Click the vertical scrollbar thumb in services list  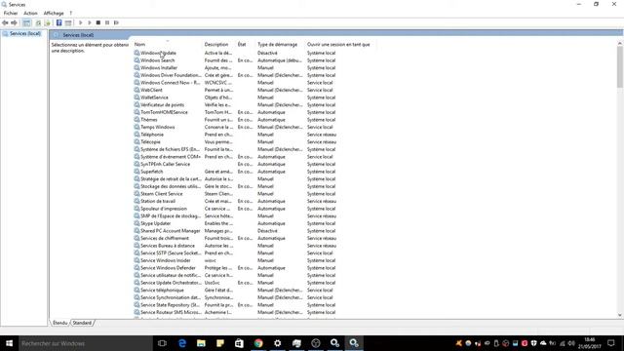[x=620, y=67]
